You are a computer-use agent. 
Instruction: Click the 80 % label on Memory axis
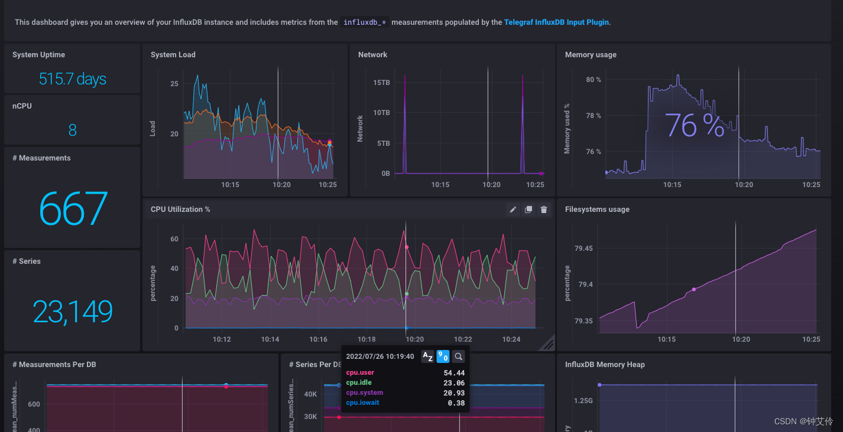(x=594, y=80)
